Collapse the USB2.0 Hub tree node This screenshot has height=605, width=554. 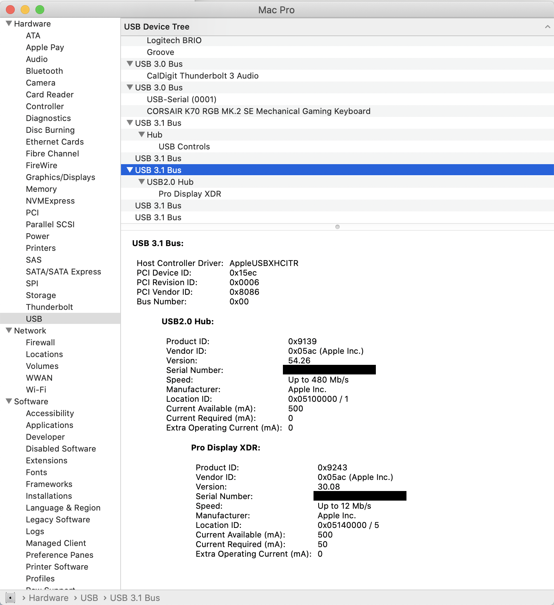142,182
